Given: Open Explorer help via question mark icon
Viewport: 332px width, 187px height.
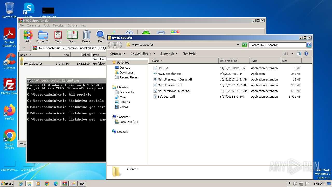Looking at the screenshot, I should tap(306, 54).
